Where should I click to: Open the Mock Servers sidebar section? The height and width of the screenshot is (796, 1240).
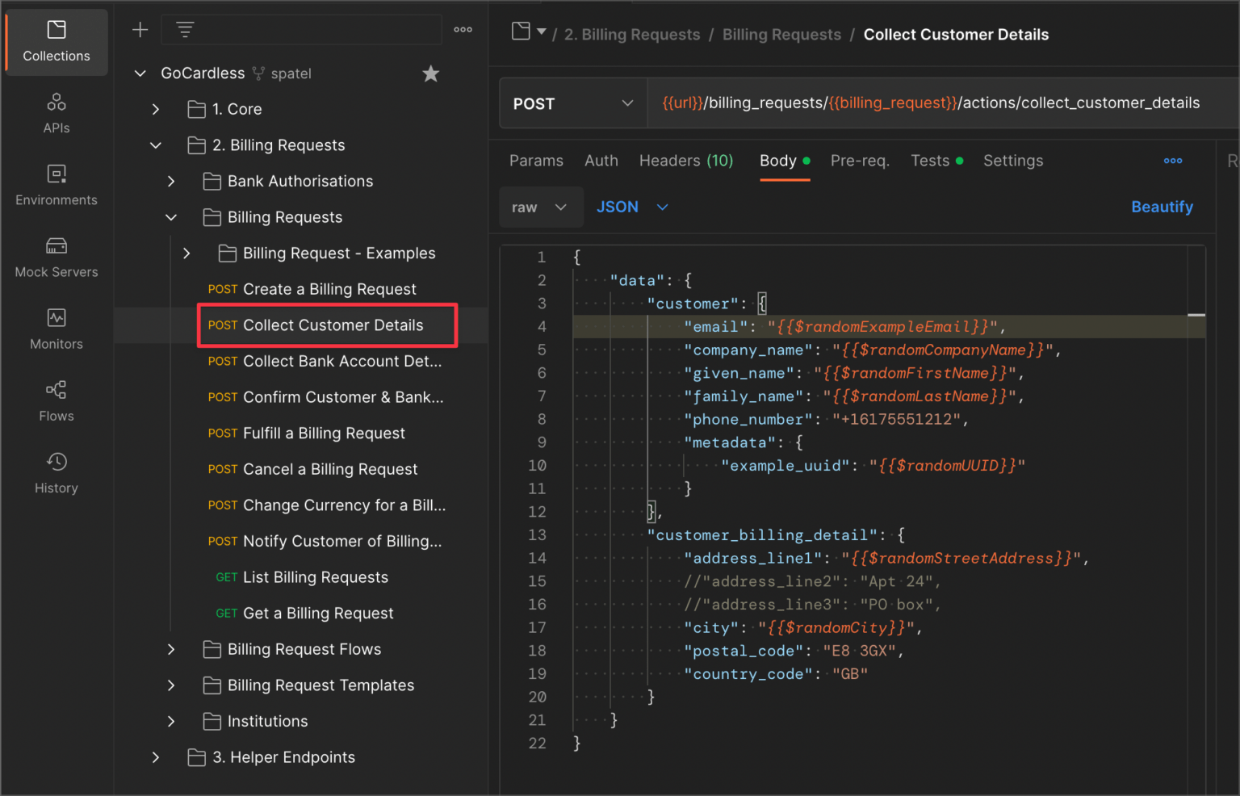pos(57,258)
